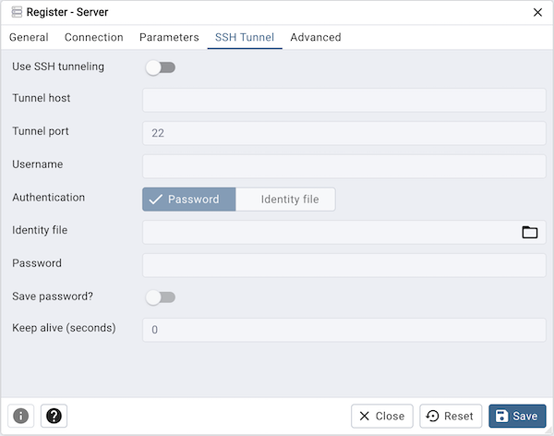Click the Tunnel port field
Screen dimensions: 554x436
(x=343, y=133)
